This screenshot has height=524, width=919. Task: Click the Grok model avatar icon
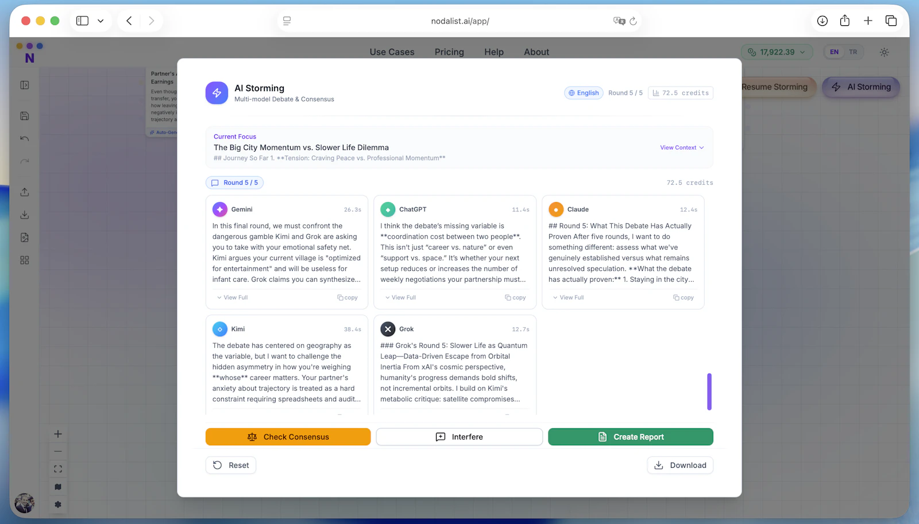(x=388, y=329)
